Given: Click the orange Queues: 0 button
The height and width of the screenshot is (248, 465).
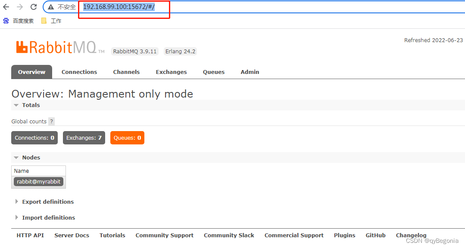Looking at the screenshot, I should [127, 138].
